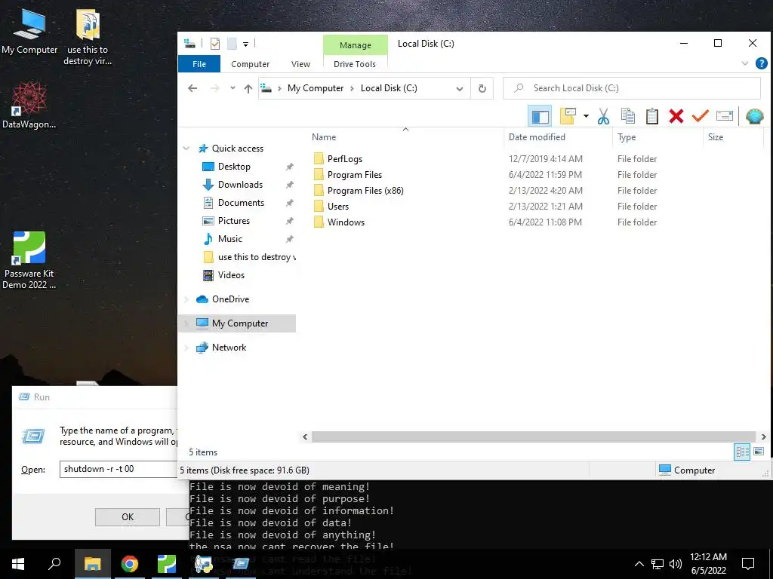Click the orange checkmark icon
Image resolution: width=773 pixels, height=579 pixels.
(x=700, y=117)
